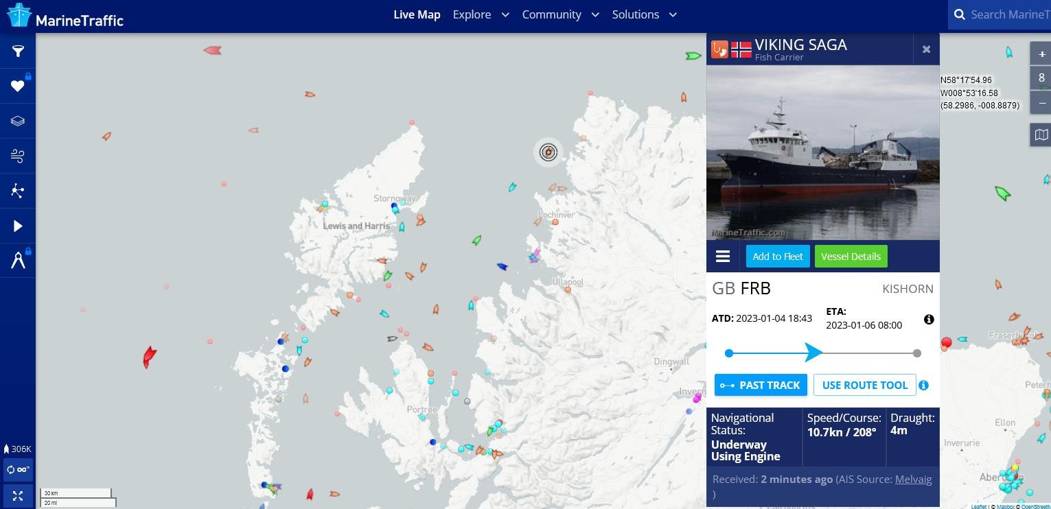The width and height of the screenshot is (1051, 509).
Task: Click the Add to Fleet button
Action: pyautogui.click(x=778, y=257)
